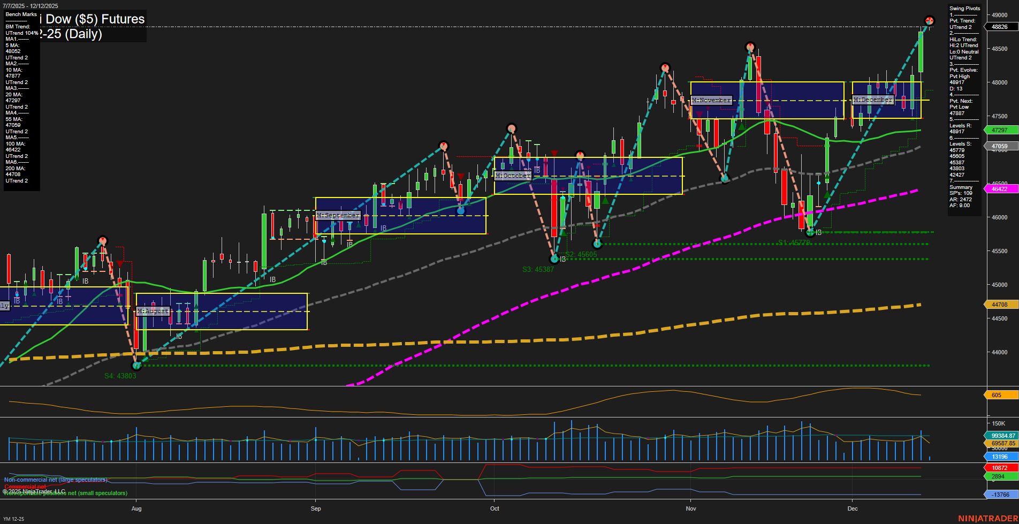Click the orange 44708 price marker on the right axis
Image resolution: width=1019 pixels, height=524 pixels.
pyautogui.click(x=1000, y=304)
